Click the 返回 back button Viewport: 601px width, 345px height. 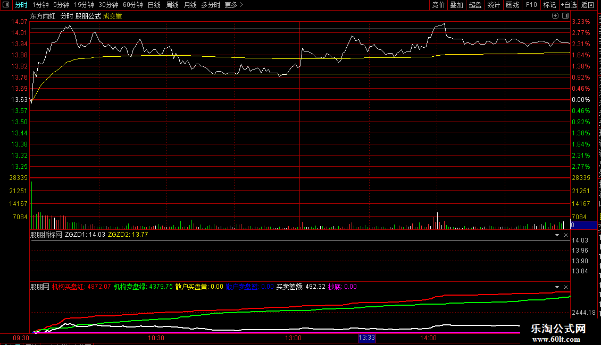pyautogui.click(x=588, y=5)
